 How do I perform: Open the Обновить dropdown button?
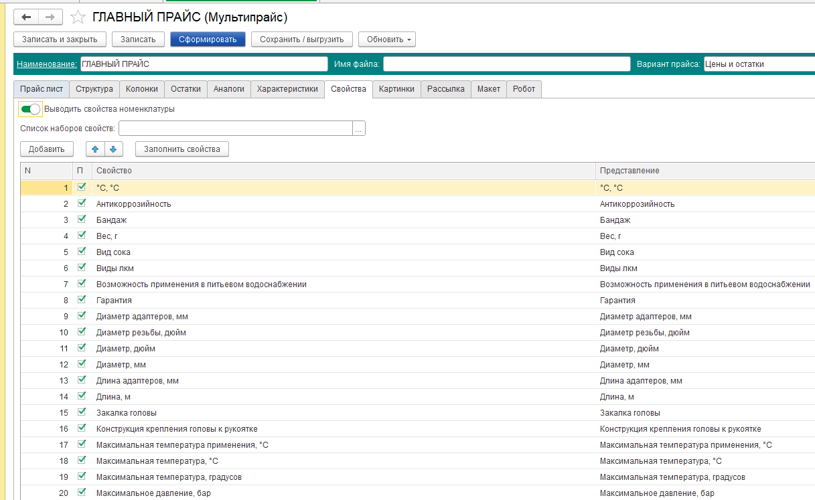click(387, 39)
